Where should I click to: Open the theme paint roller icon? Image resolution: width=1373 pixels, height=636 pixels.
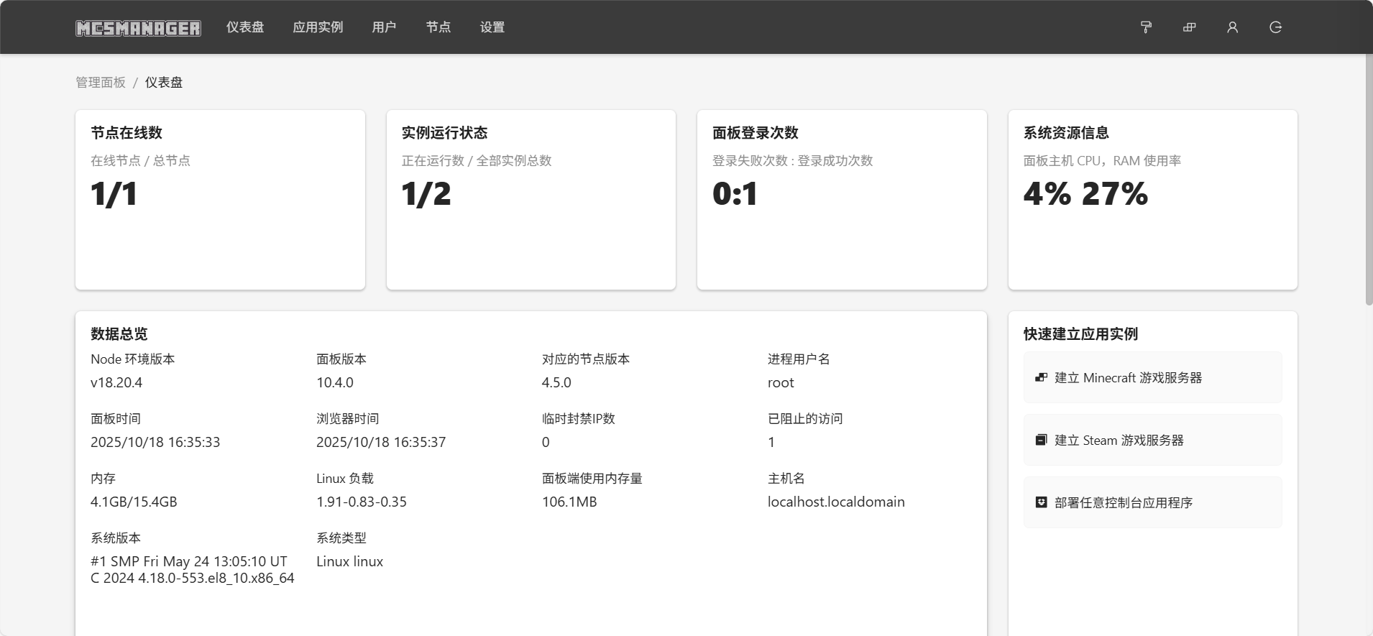click(x=1146, y=27)
